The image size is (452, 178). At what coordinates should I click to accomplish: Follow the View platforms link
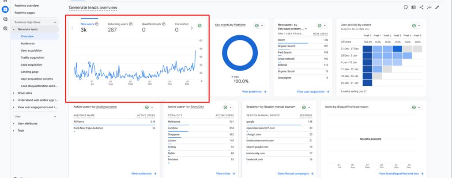tap(254, 92)
